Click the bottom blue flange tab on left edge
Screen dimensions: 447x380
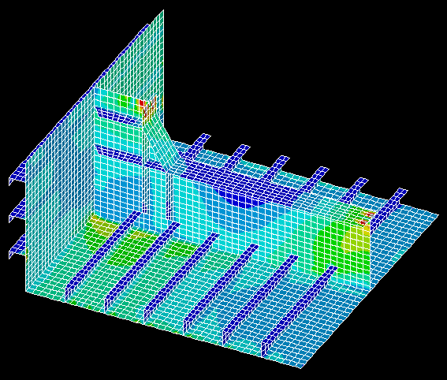click(x=17, y=248)
